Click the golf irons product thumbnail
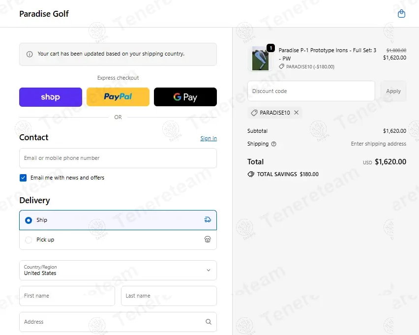Screen dimensions: 419x335 tap(260, 58)
